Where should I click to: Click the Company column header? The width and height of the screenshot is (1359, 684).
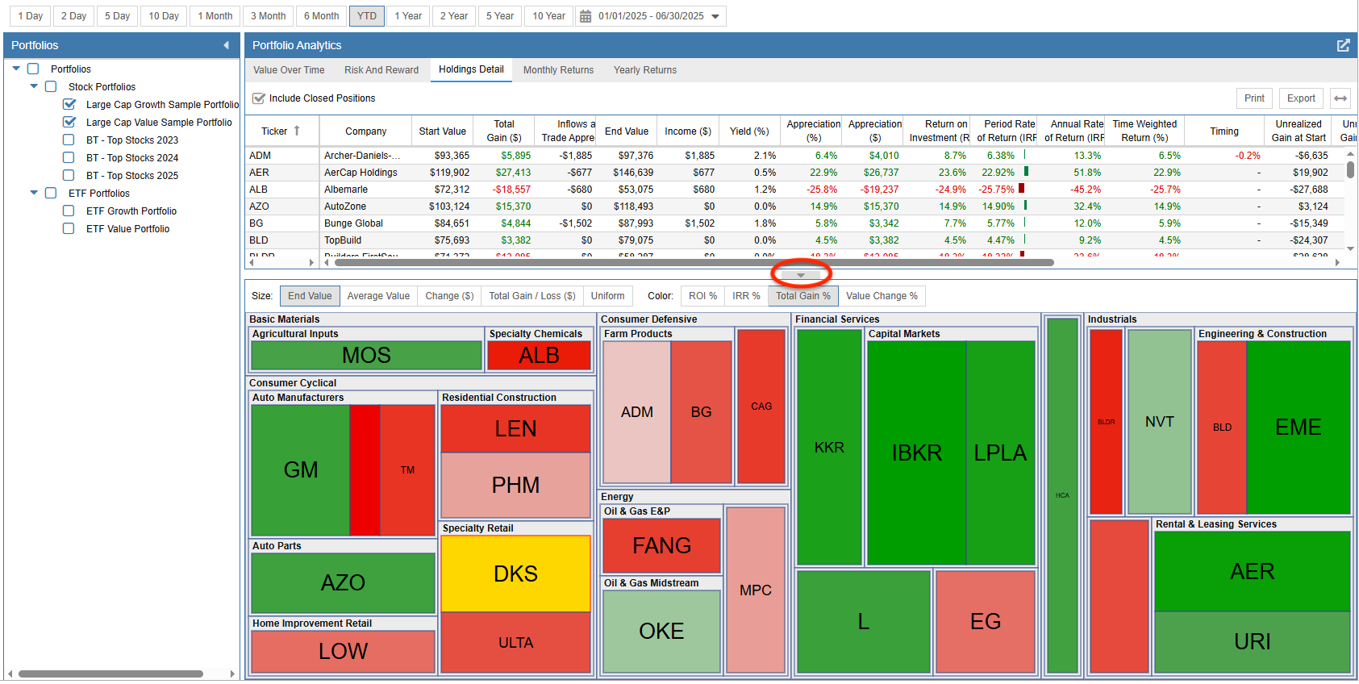point(366,131)
